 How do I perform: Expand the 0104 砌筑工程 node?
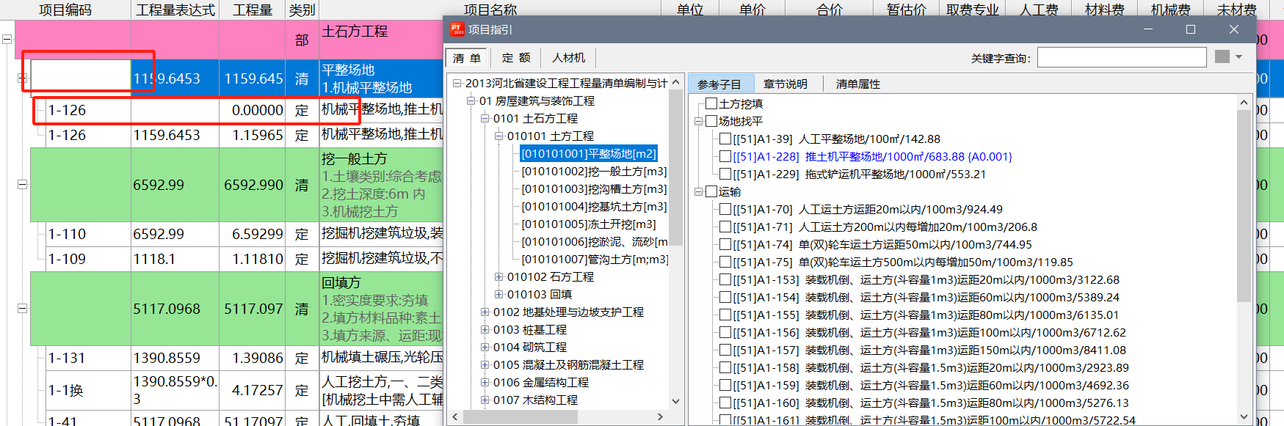tap(485, 348)
